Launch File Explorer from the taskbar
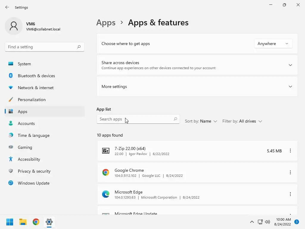Screen dimensions: 305x229 tap(23, 222)
